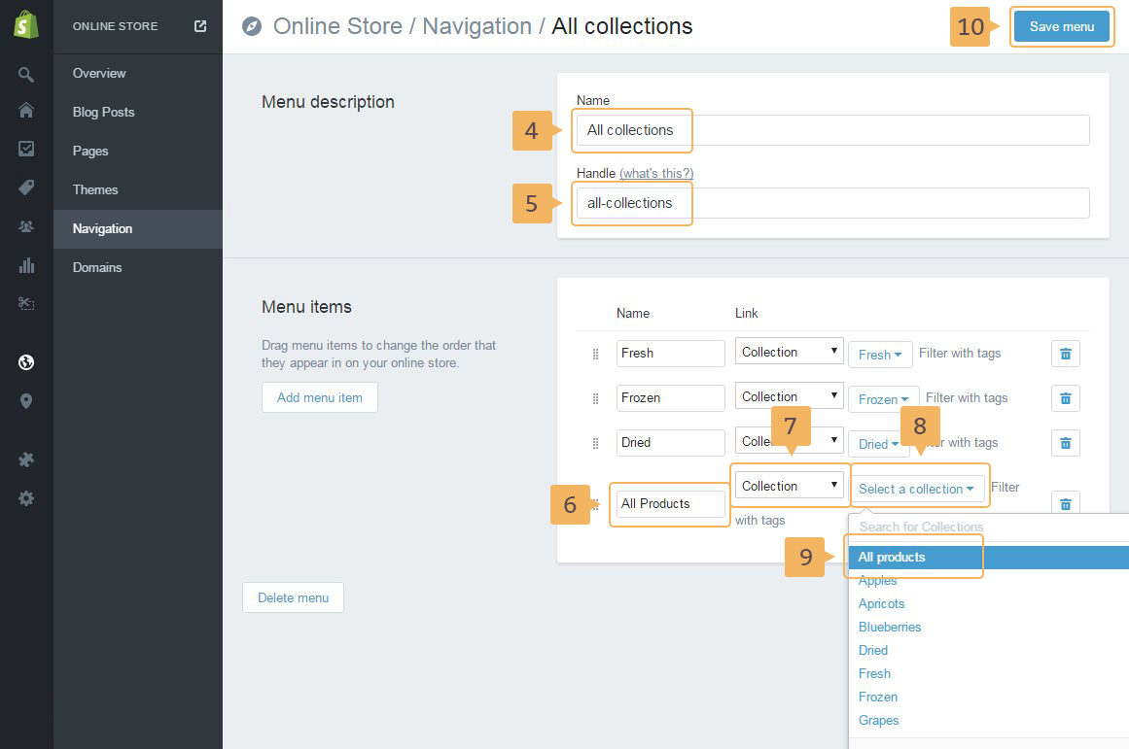Click the 'Select a collection' dropdown
Screen dimensions: 1129x749
916,489
